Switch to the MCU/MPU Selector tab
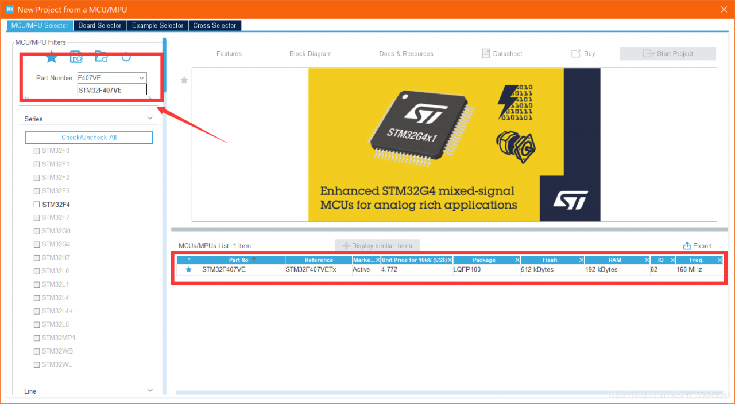The width and height of the screenshot is (735, 404). [x=40, y=25]
